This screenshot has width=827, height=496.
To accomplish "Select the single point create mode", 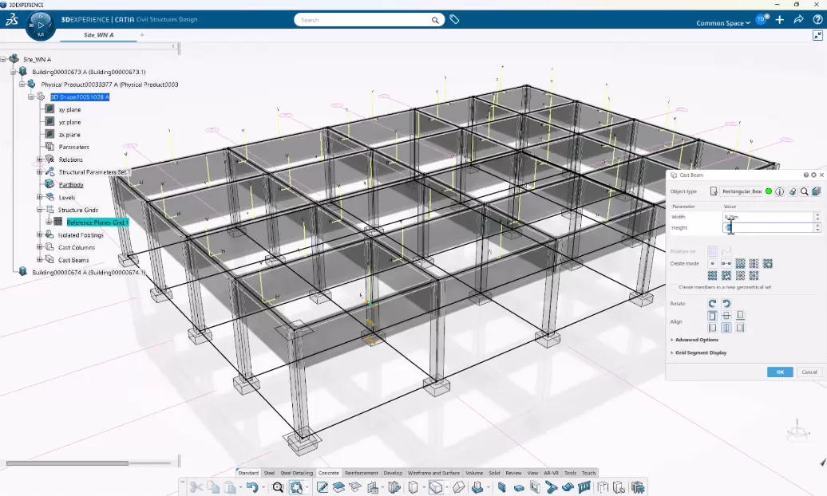I will 712,263.
